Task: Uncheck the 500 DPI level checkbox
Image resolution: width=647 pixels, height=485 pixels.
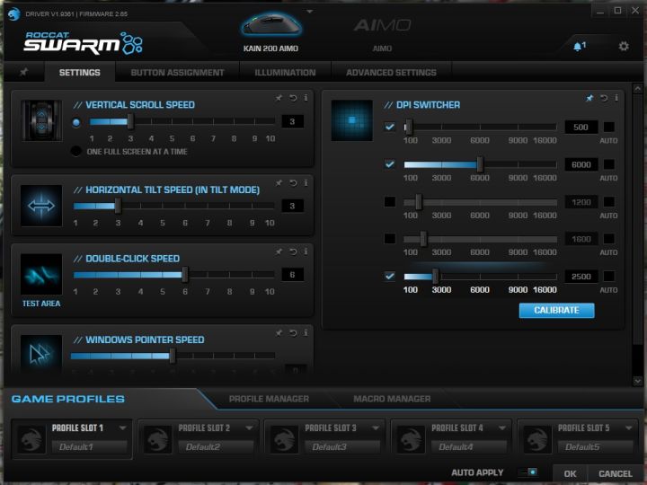Action: tap(389, 127)
